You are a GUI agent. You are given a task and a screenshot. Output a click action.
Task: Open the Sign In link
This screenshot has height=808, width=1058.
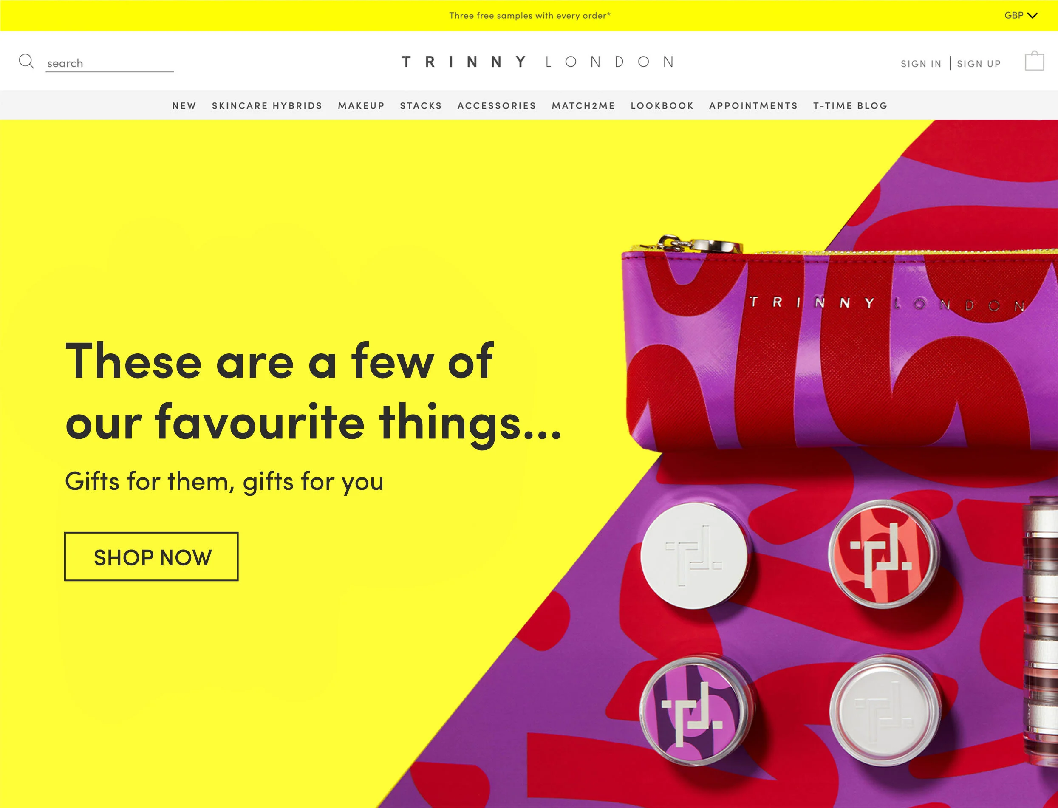[x=921, y=63]
